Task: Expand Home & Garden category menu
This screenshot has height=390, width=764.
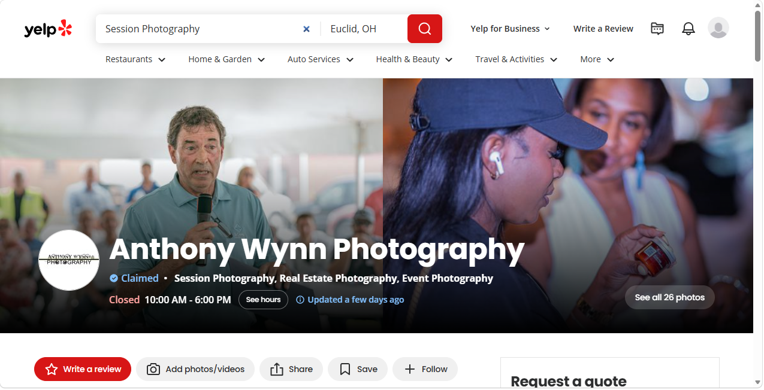Action: 227,59
